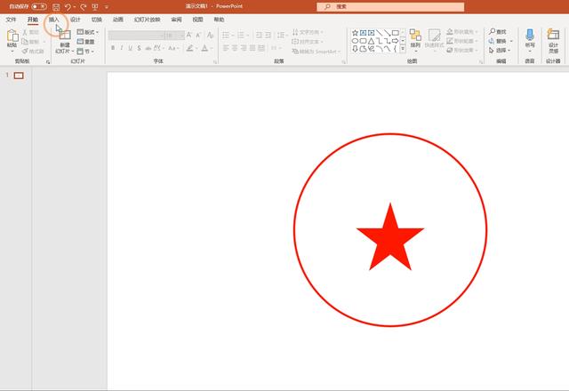The height and width of the screenshot is (391, 569).
Task: Click the Arrange (排列) icon
Action: coord(415,36)
